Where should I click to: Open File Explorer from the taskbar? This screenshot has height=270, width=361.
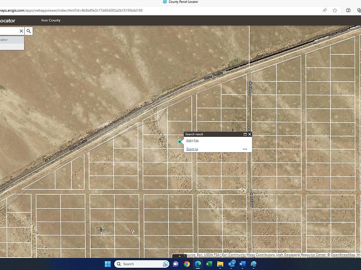(x=220, y=264)
